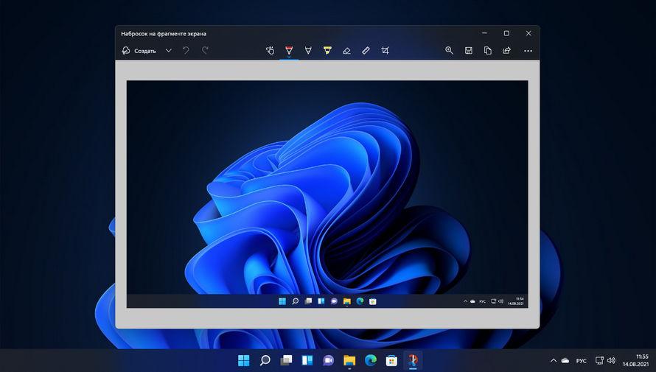Open File Explorer from taskbar

point(349,360)
